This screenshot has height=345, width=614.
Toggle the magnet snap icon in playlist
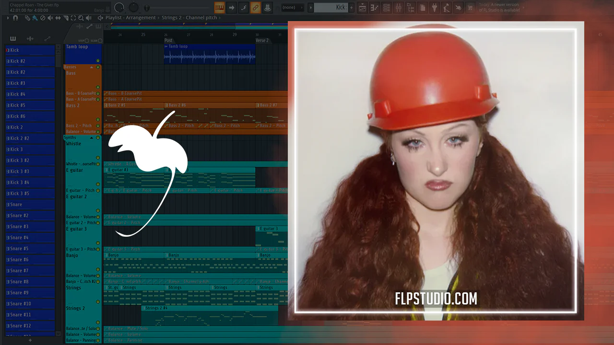(x=15, y=18)
